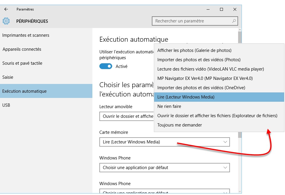
Task: Open Imprimantes et scanners section
Action: (26, 35)
